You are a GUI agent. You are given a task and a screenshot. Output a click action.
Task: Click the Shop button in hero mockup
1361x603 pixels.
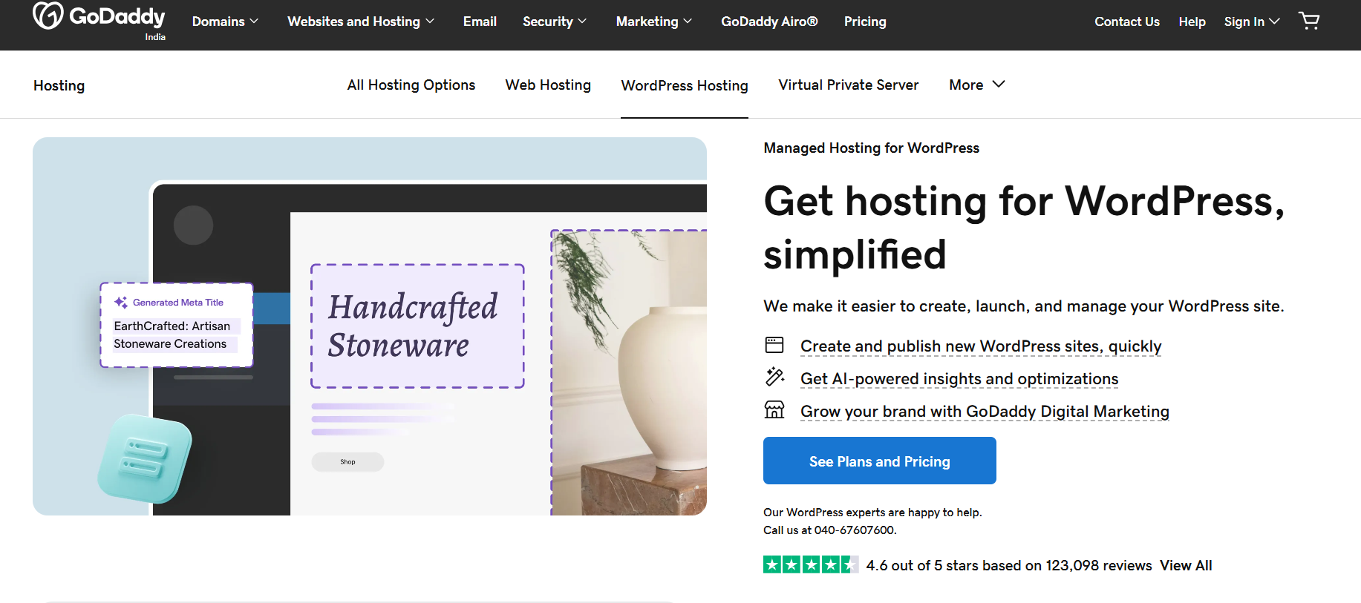[x=347, y=461]
